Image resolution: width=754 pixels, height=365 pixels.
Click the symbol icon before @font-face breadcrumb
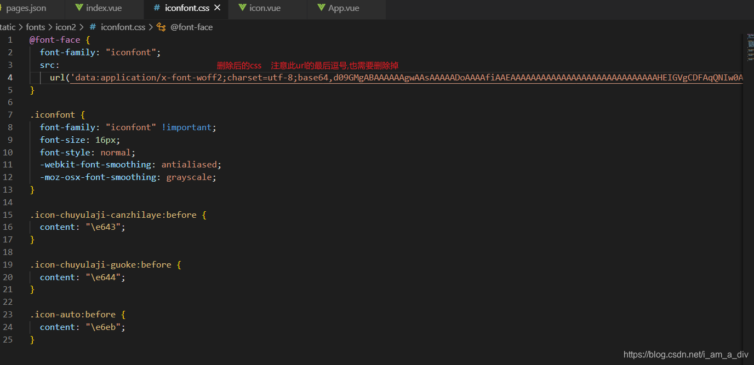[161, 27]
